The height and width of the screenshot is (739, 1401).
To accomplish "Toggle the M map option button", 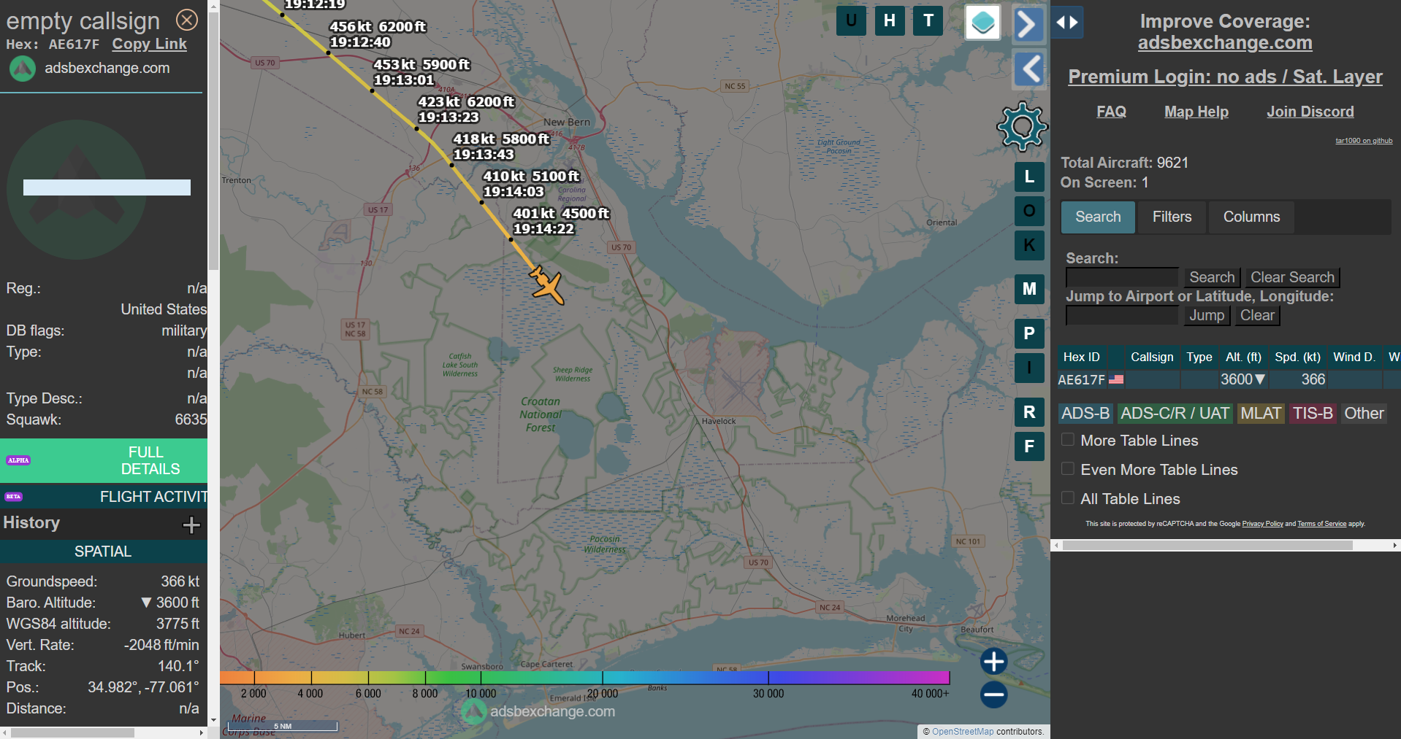I will pos(1029,289).
